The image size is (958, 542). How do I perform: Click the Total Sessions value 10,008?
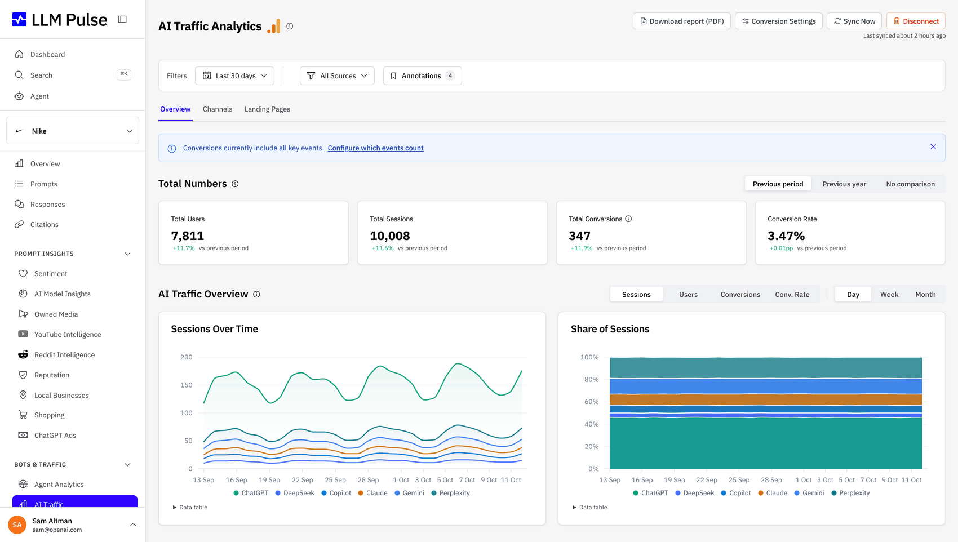pos(390,236)
